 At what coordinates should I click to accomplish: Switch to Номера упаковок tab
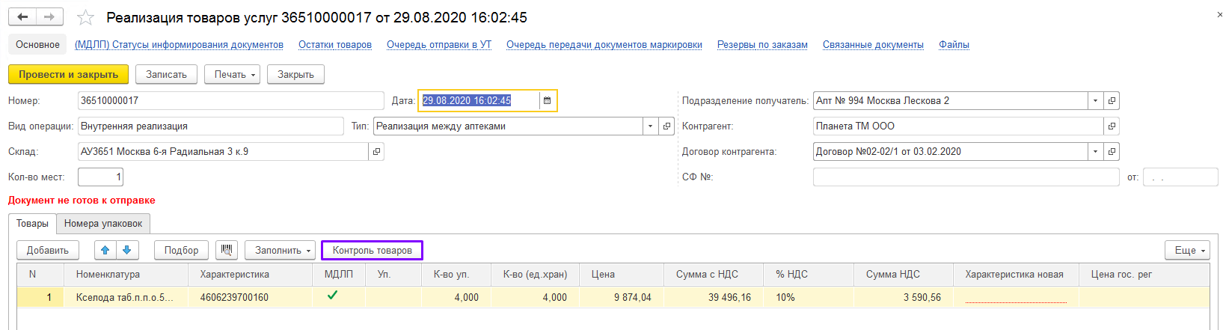coord(103,224)
